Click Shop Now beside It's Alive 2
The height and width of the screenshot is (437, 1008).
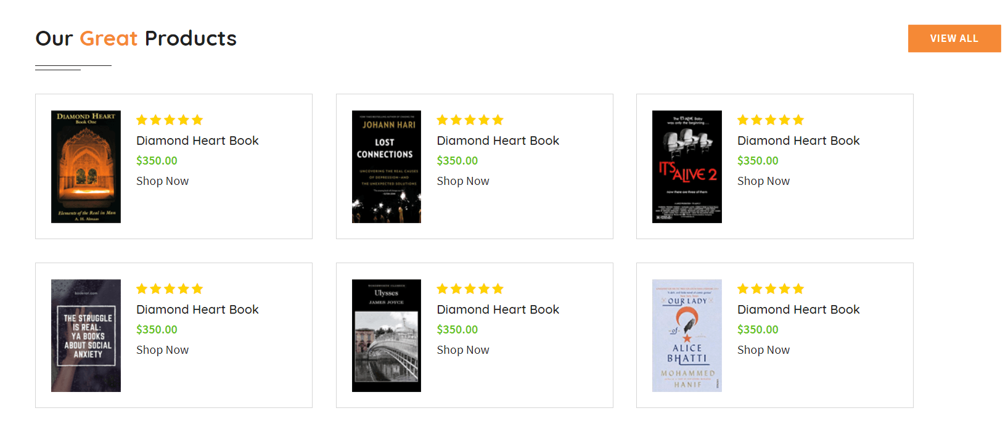tap(763, 181)
